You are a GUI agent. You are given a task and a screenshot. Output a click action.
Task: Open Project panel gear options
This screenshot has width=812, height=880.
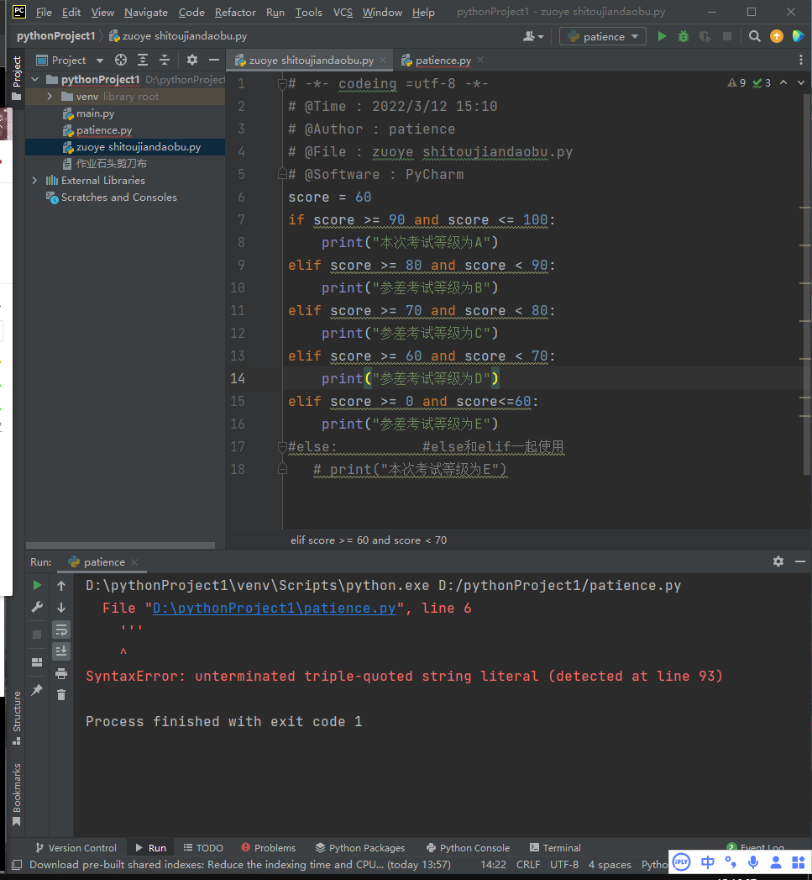point(191,60)
